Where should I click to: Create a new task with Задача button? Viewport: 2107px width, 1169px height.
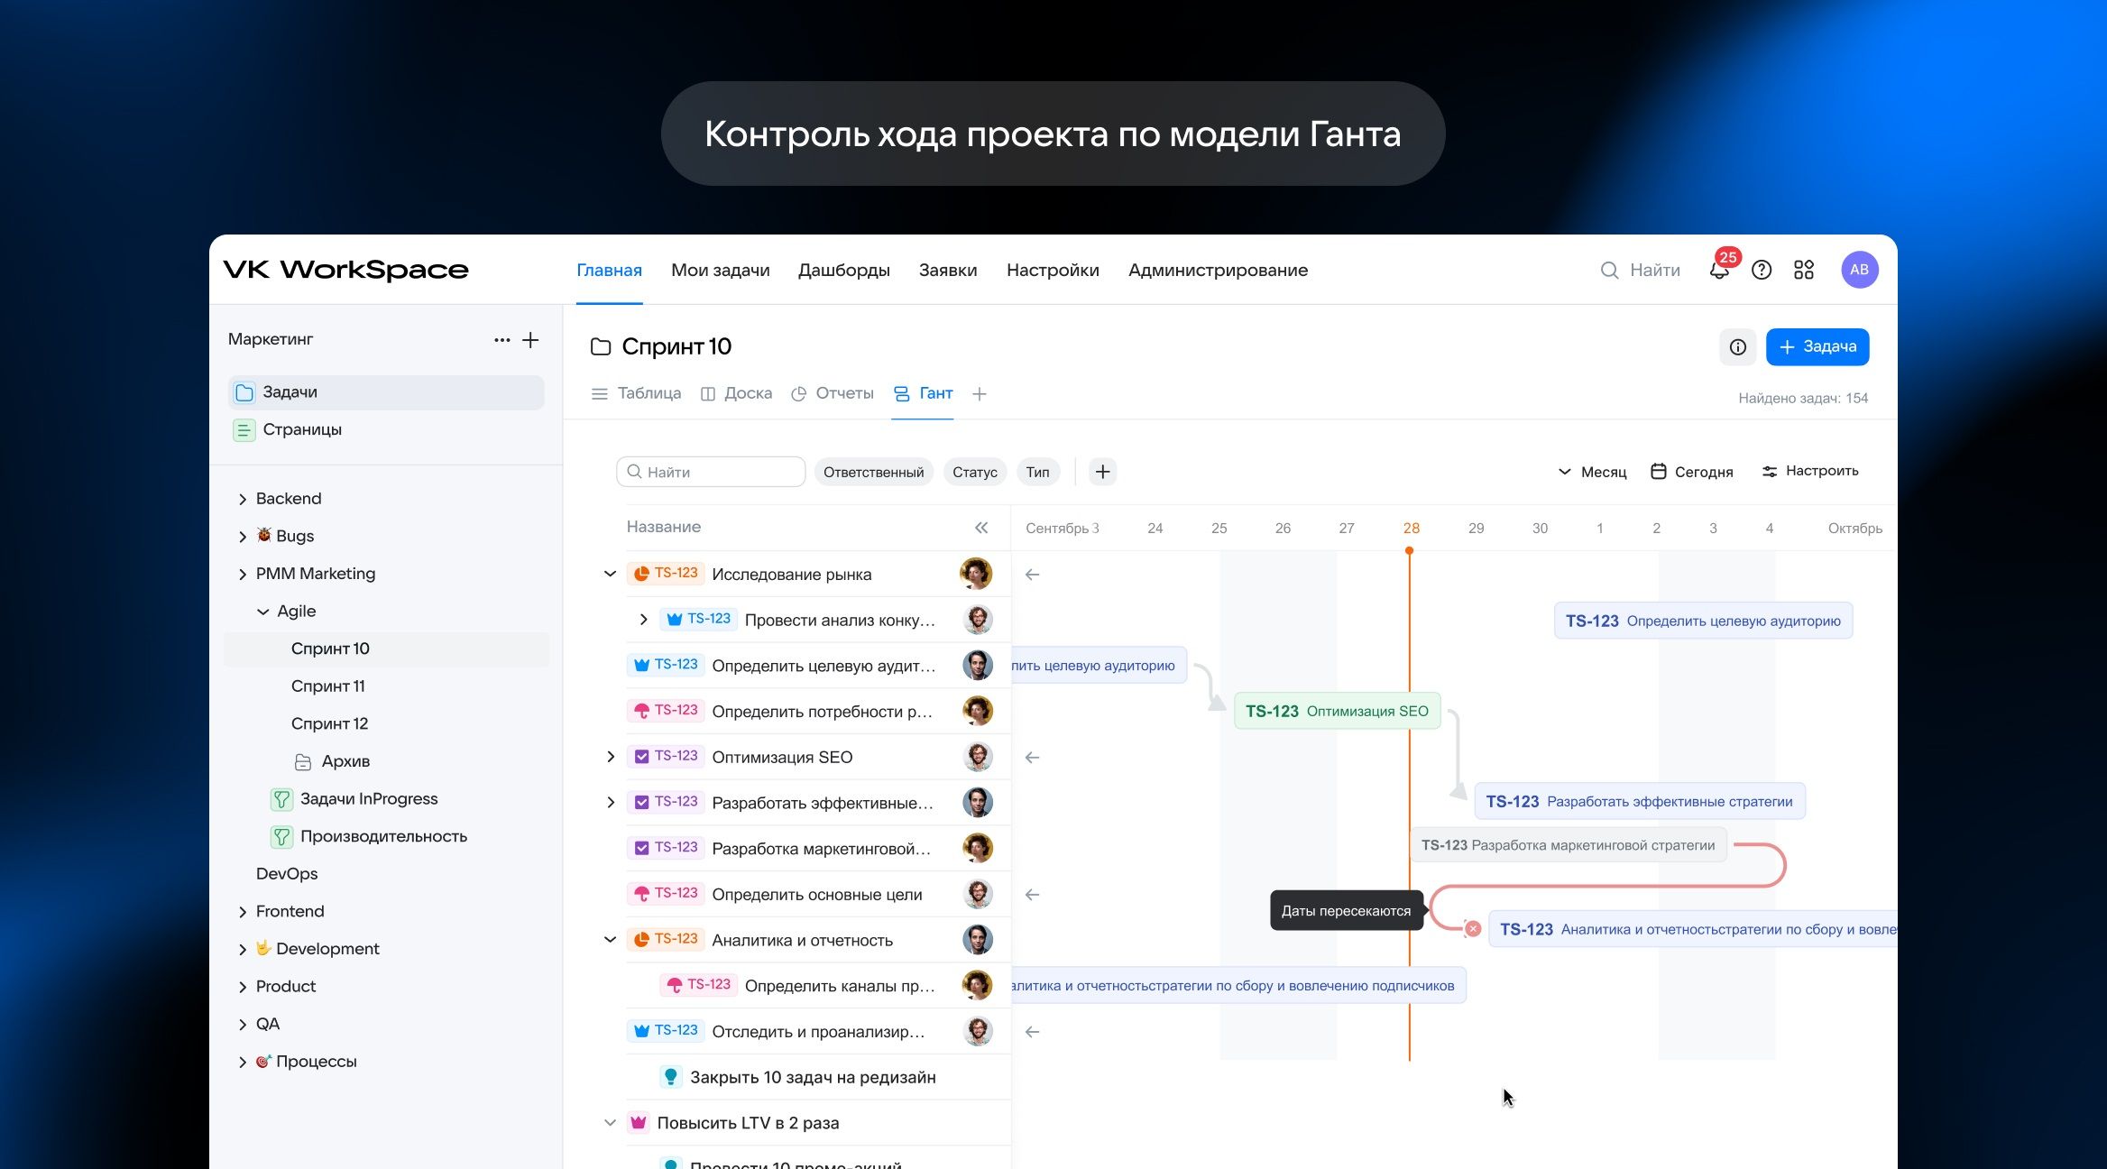point(1817,347)
